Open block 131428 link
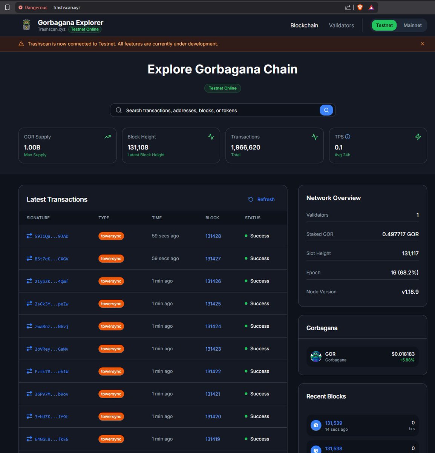Screen dimensions: 435x453 click(x=213, y=236)
